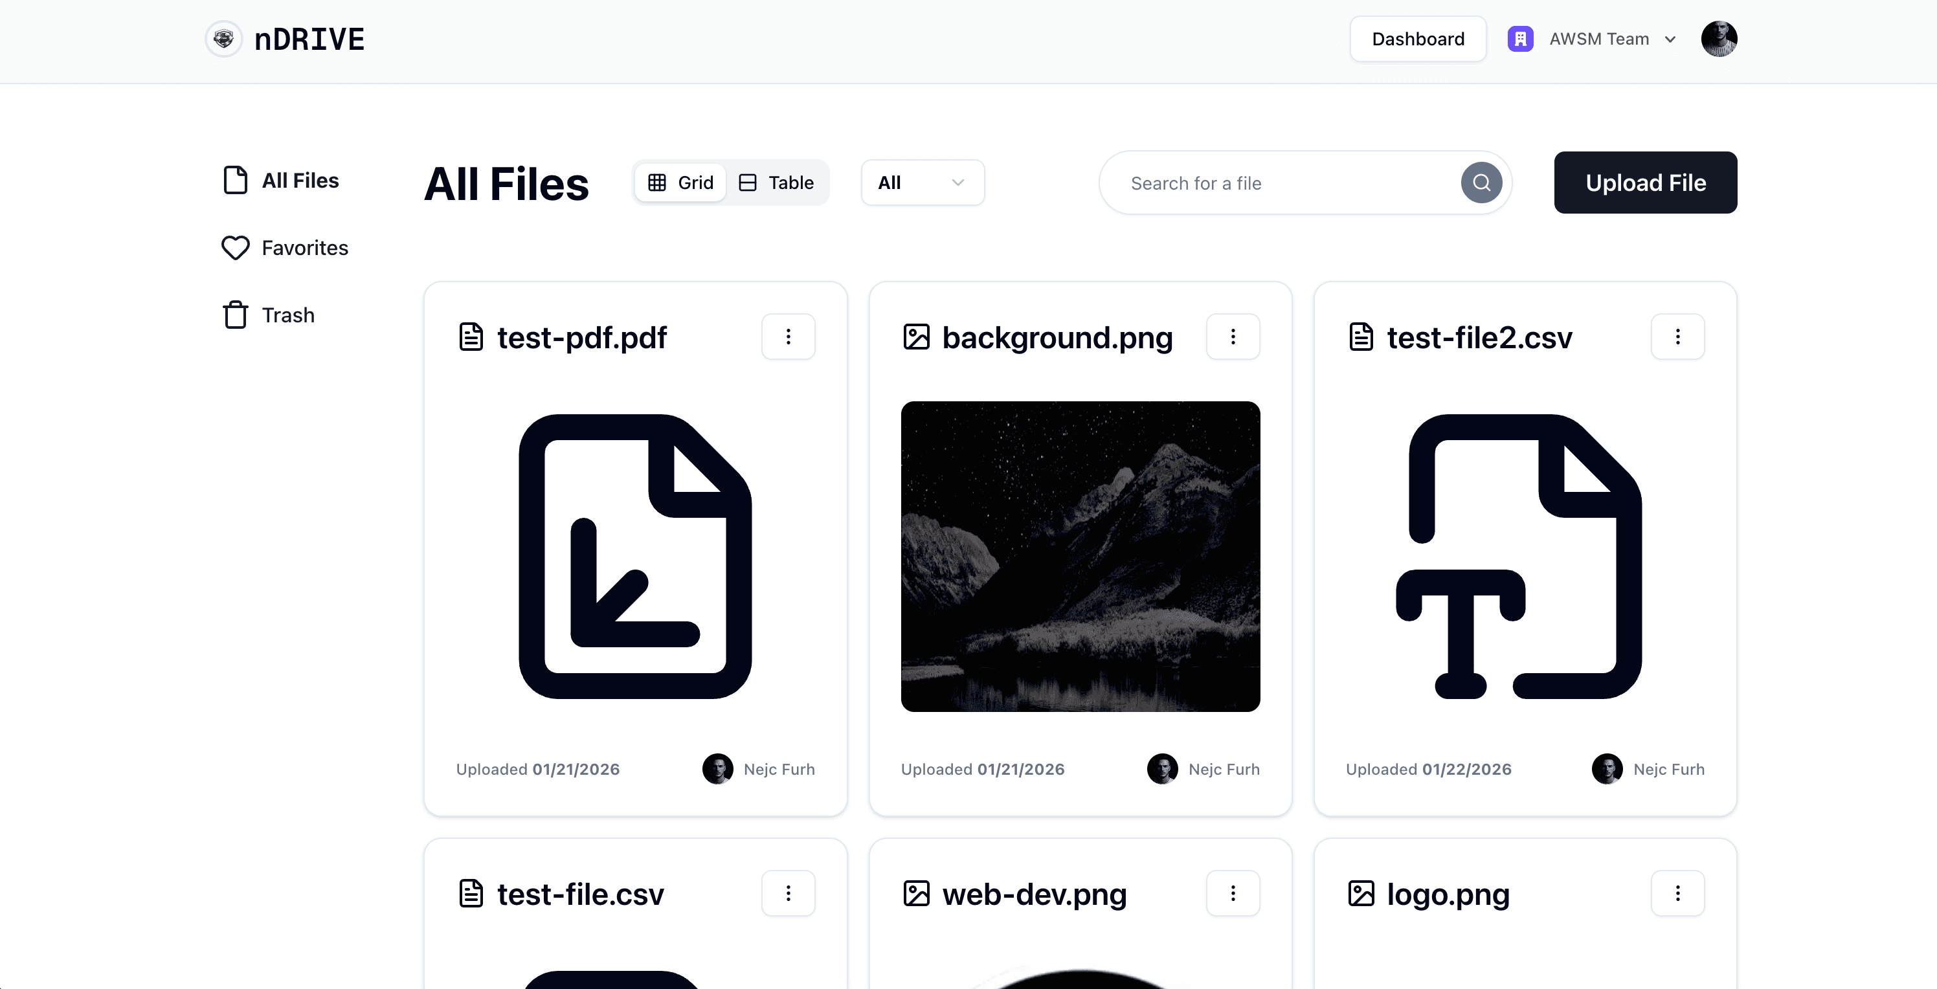
Task: Open options menu for test-file.csv
Action: (787, 893)
